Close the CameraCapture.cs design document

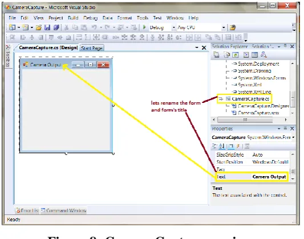point(204,47)
